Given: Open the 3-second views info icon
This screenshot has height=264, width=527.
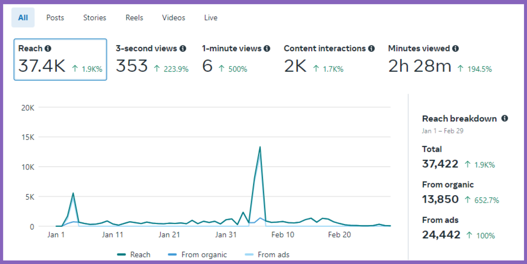Looking at the screenshot, I should (x=183, y=49).
